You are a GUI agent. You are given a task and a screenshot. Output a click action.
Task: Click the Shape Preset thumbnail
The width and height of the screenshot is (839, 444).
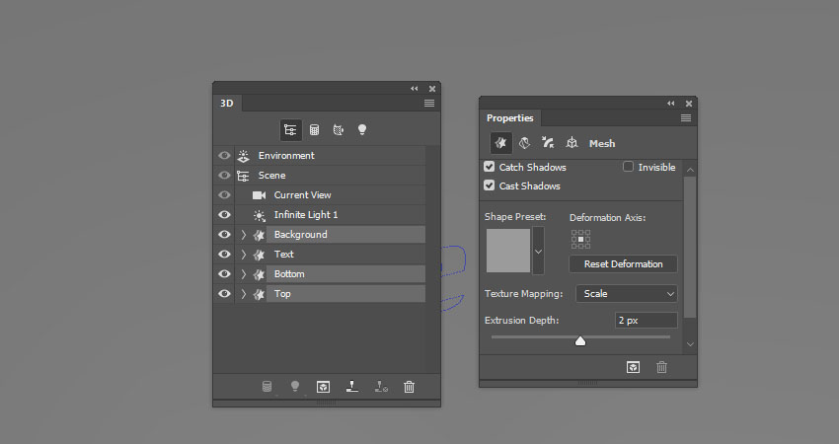pyautogui.click(x=508, y=251)
